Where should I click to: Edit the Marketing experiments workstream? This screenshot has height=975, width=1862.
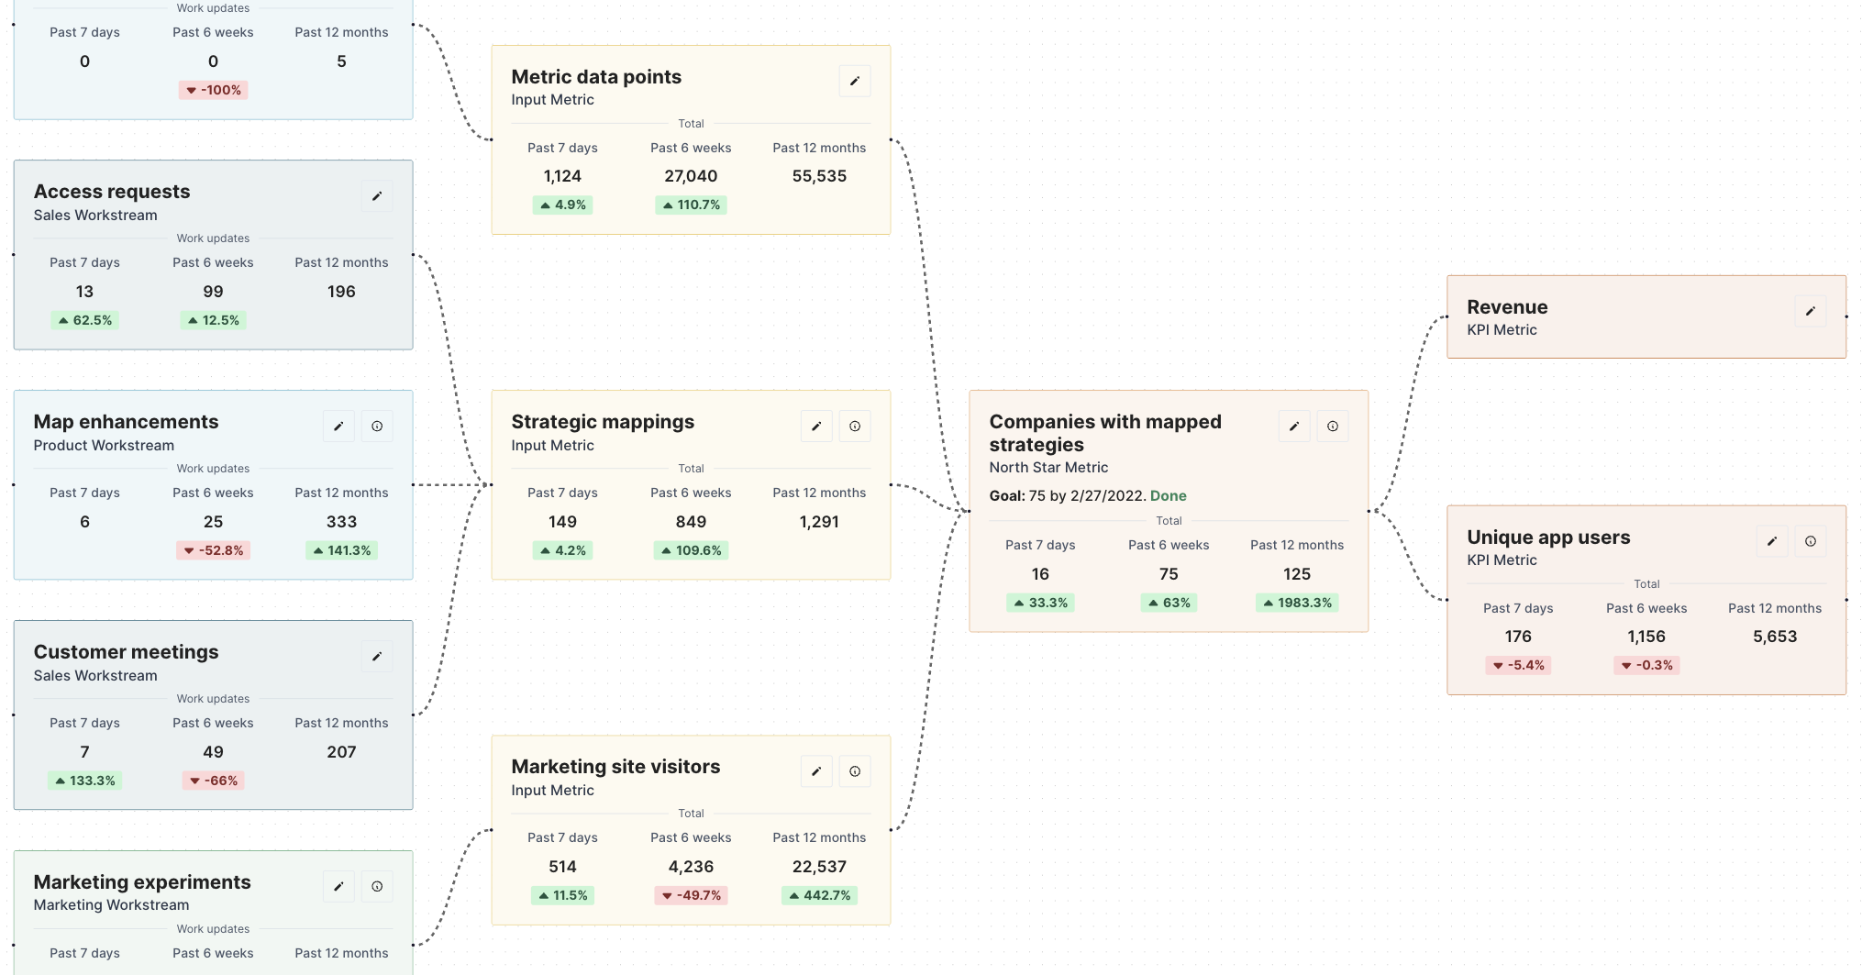(x=338, y=886)
